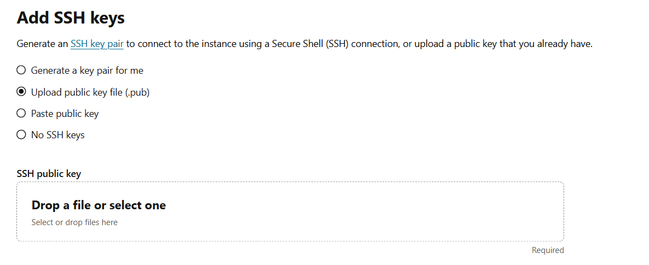Image resolution: width=649 pixels, height=265 pixels.
Task: Select the "Paste public key" radio button
Action: (x=21, y=114)
